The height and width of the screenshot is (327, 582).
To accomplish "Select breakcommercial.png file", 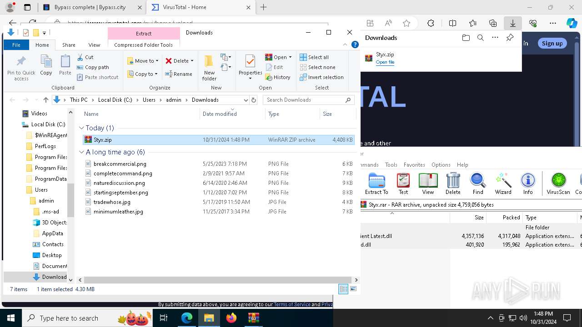I will (218, 164).
